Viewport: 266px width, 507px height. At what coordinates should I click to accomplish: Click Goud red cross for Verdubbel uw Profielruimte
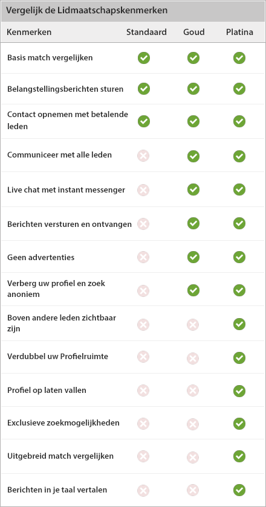tap(193, 358)
